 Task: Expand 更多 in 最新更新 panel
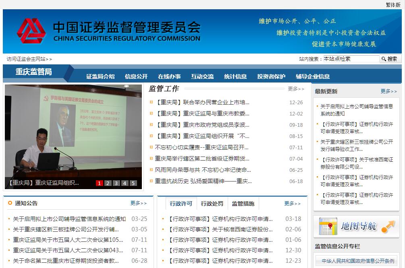pyautogui.click(x=388, y=91)
